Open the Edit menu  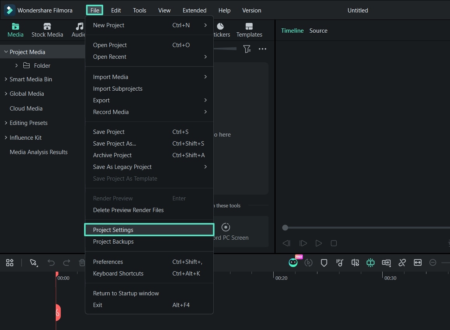point(116,11)
